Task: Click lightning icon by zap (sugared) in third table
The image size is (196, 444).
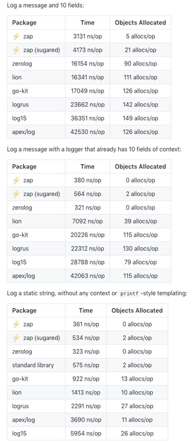Action: (x=16, y=338)
